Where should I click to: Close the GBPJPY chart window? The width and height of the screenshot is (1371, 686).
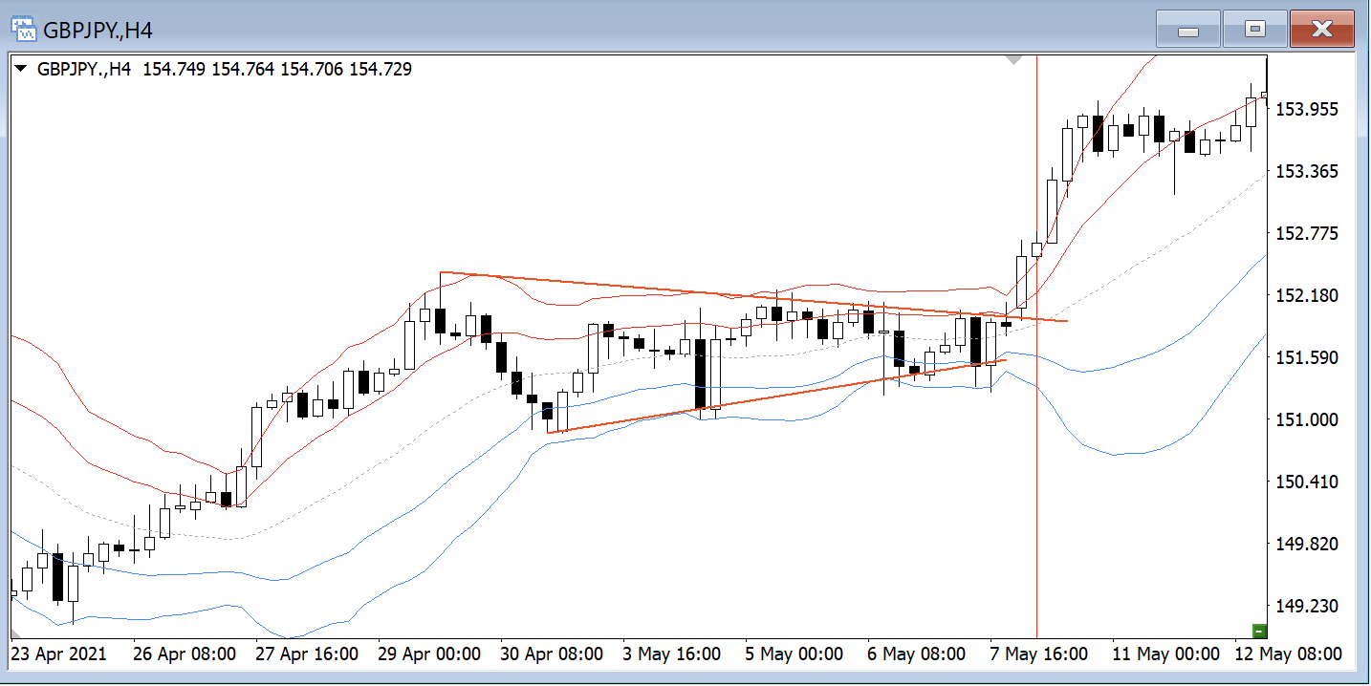click(1321, 30)
